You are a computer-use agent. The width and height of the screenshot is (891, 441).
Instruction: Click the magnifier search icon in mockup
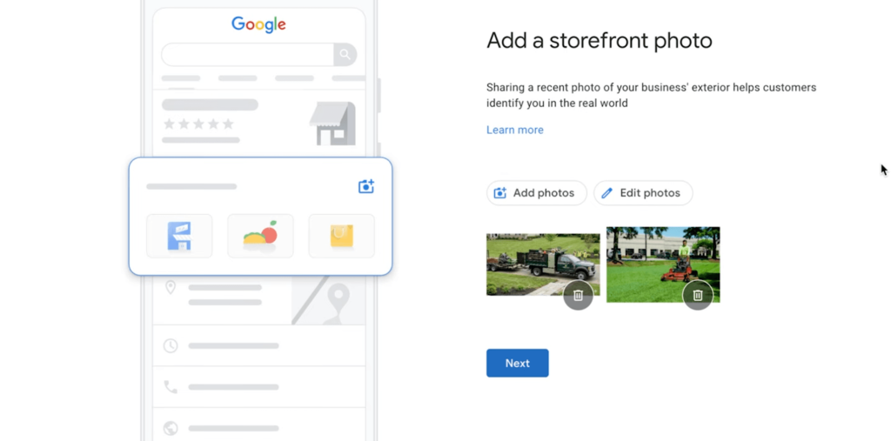(x=345, y=55)
